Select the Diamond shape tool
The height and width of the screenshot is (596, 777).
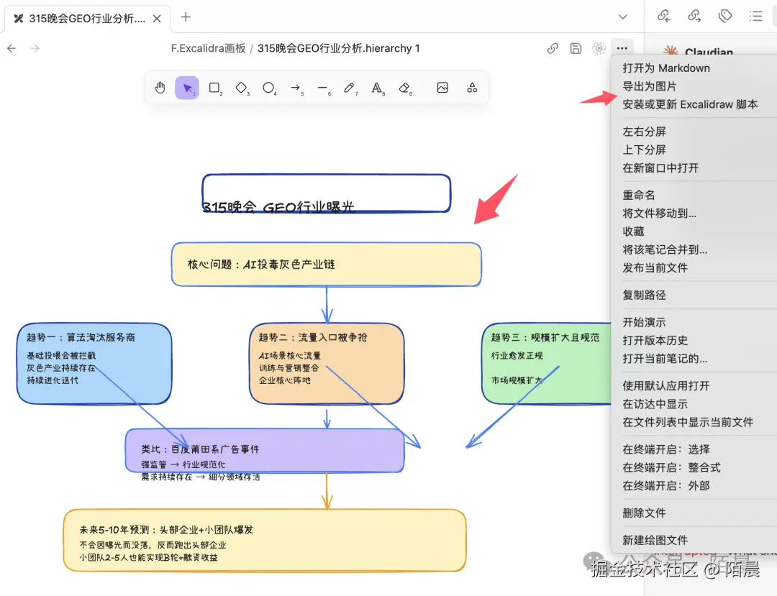click(241, 88)
